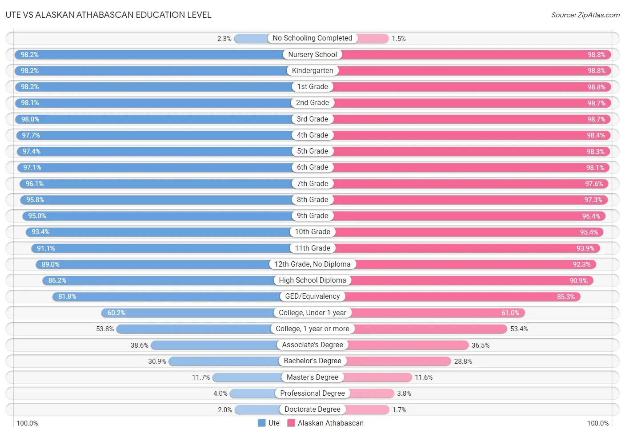Click the Professional Degree category label
Screen dimensions: 625x434
(x=312, y=393)
